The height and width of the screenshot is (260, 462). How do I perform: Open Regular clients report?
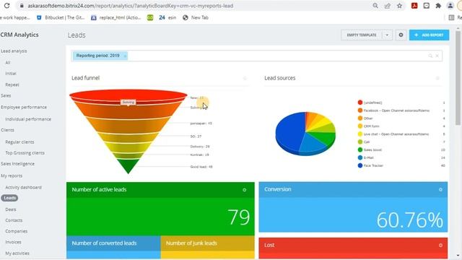coord(19,142)
